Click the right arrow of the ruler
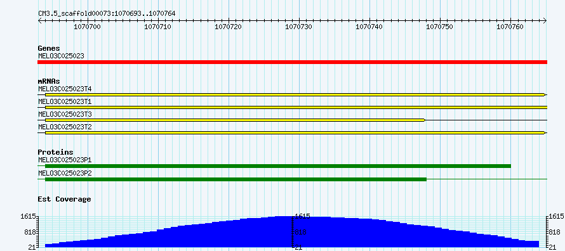This screenshot has height=251, width=565. (545, 20)
